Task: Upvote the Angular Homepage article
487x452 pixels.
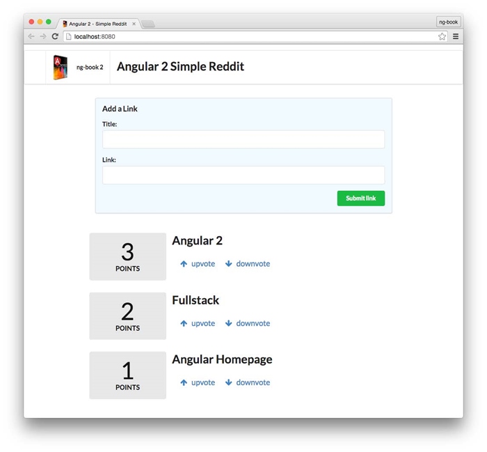Action: click(x=197, y=382)
